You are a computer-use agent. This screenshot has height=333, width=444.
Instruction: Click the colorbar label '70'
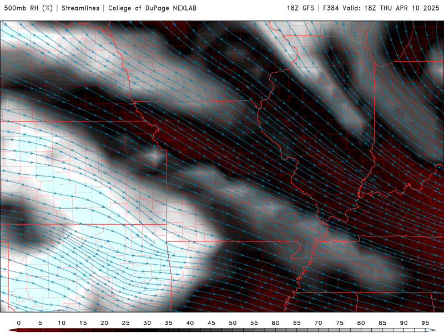coord(318,323)
